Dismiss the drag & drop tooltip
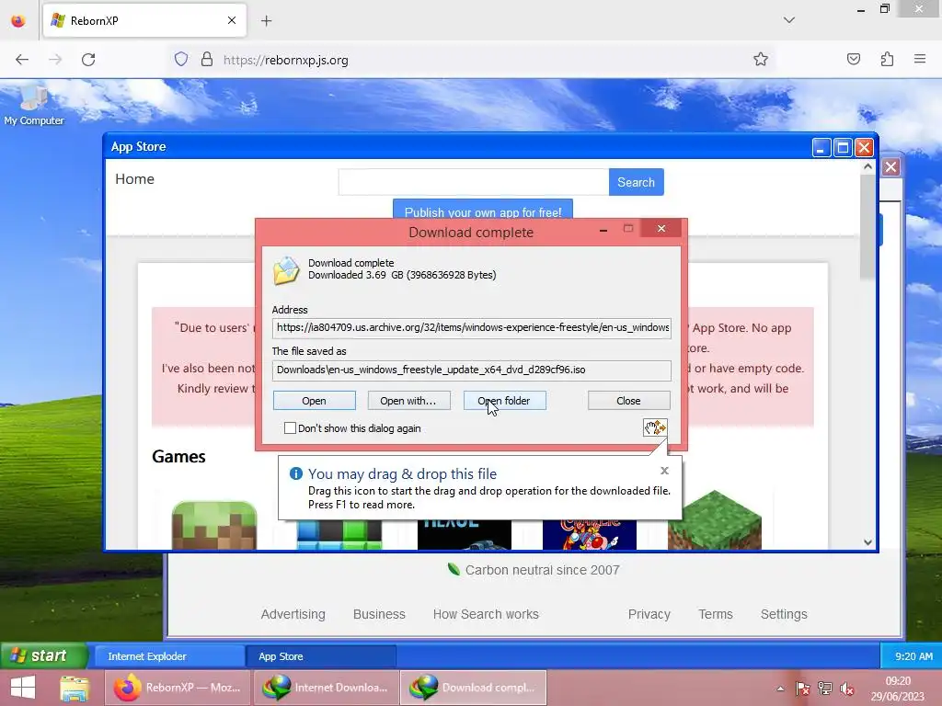Image resolution: width=942 pixels, height=706 pixels. coord(664,471)
